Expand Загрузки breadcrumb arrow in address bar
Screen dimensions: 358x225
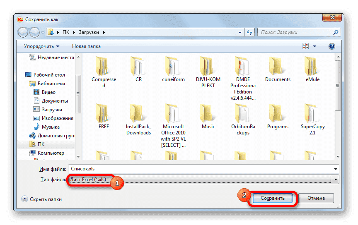(x=104, y=32)
